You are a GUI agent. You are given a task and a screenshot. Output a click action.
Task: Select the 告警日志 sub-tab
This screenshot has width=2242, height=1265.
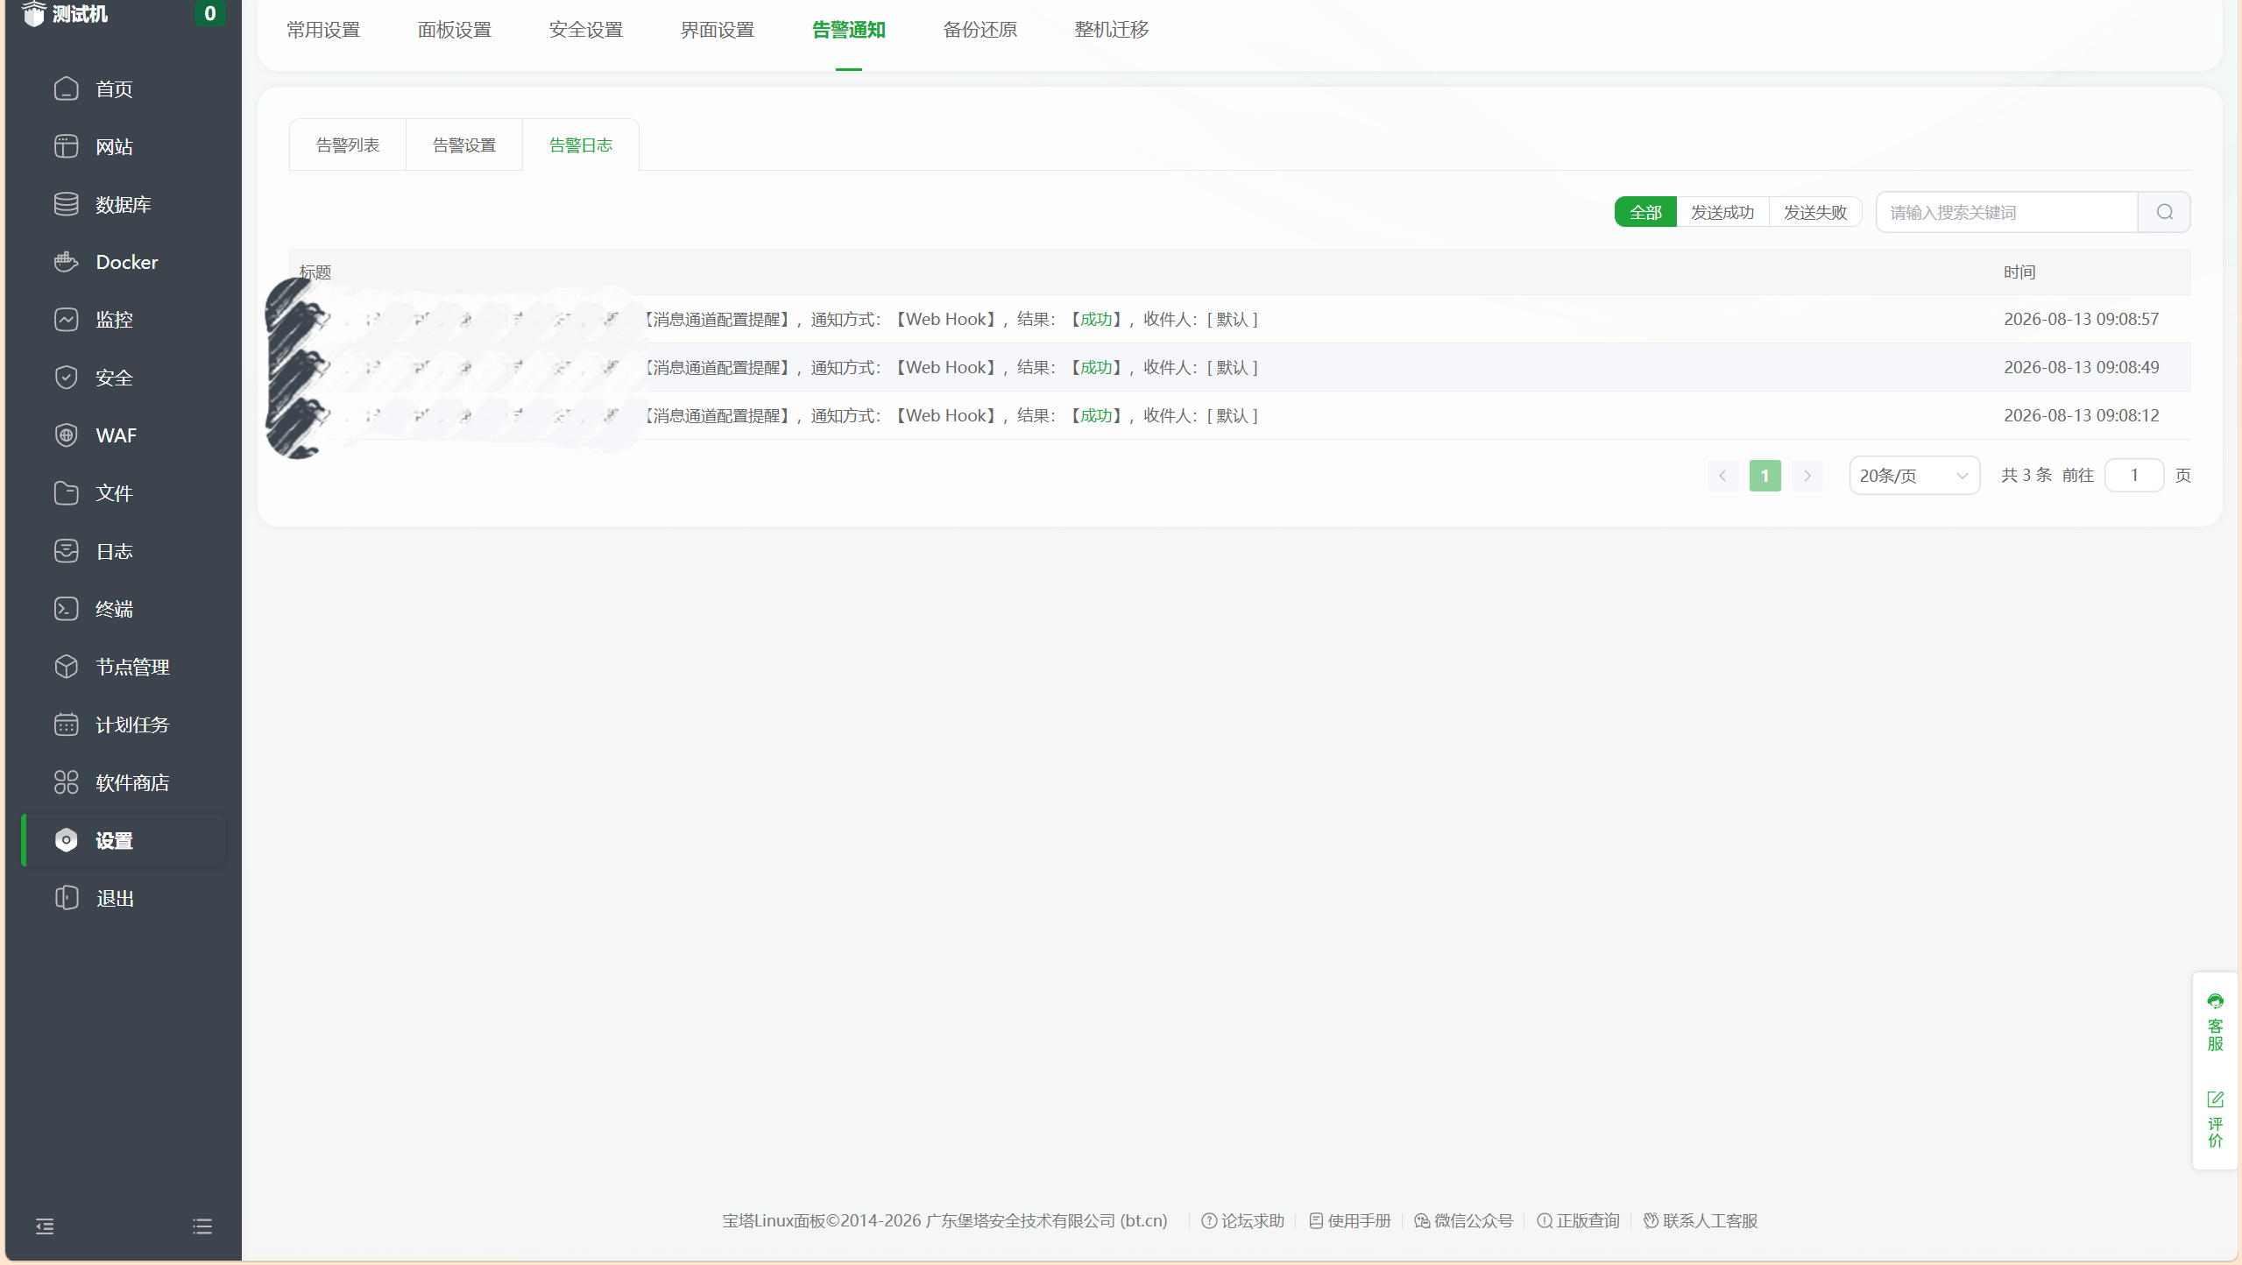pyautogui.click(x=581, y=145)
